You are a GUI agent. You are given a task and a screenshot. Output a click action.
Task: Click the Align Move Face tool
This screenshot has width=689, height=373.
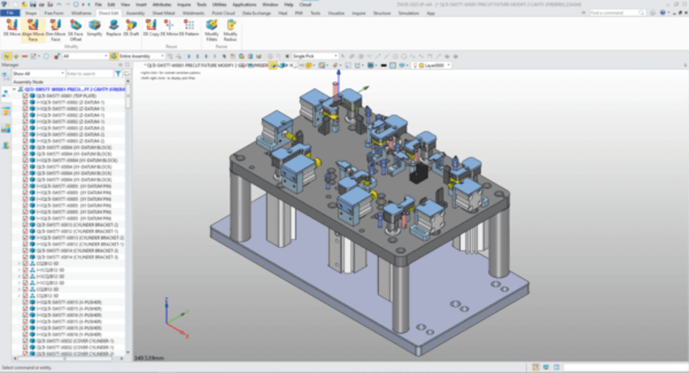(x=33, y=27)
